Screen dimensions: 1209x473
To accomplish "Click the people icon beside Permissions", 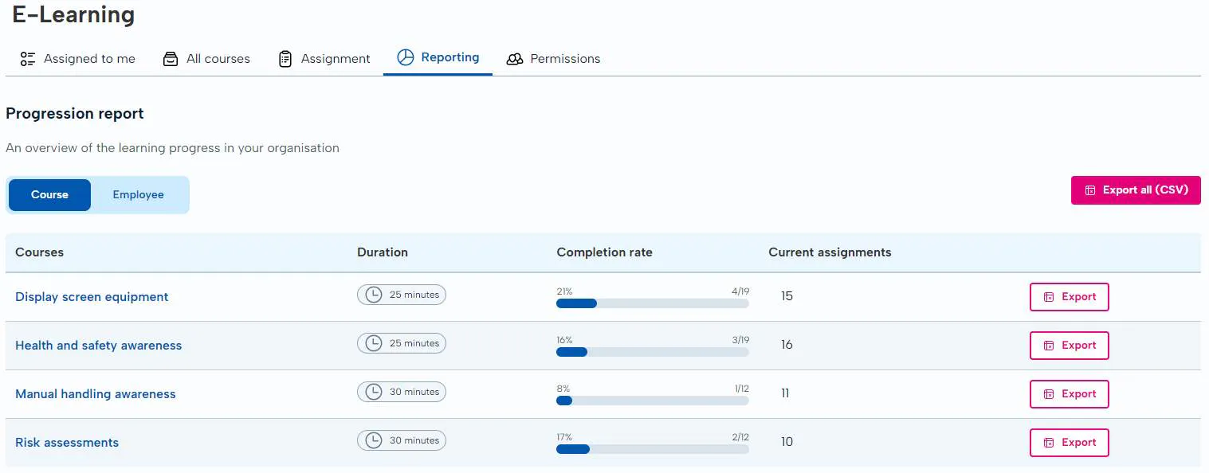I will coord(515,59).
